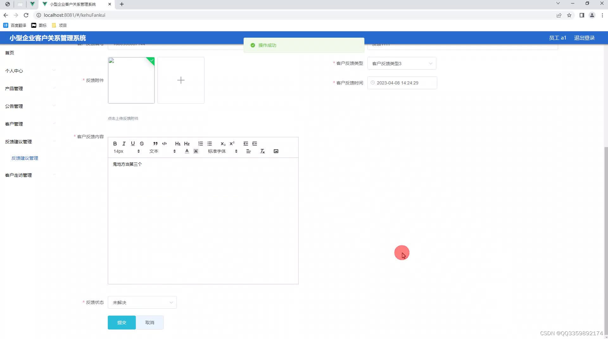Image resolution: width=608 pixels, height=339 pixels.
Task: Open the 百度翻译 bookmark
Action: [x=15, y=25]
